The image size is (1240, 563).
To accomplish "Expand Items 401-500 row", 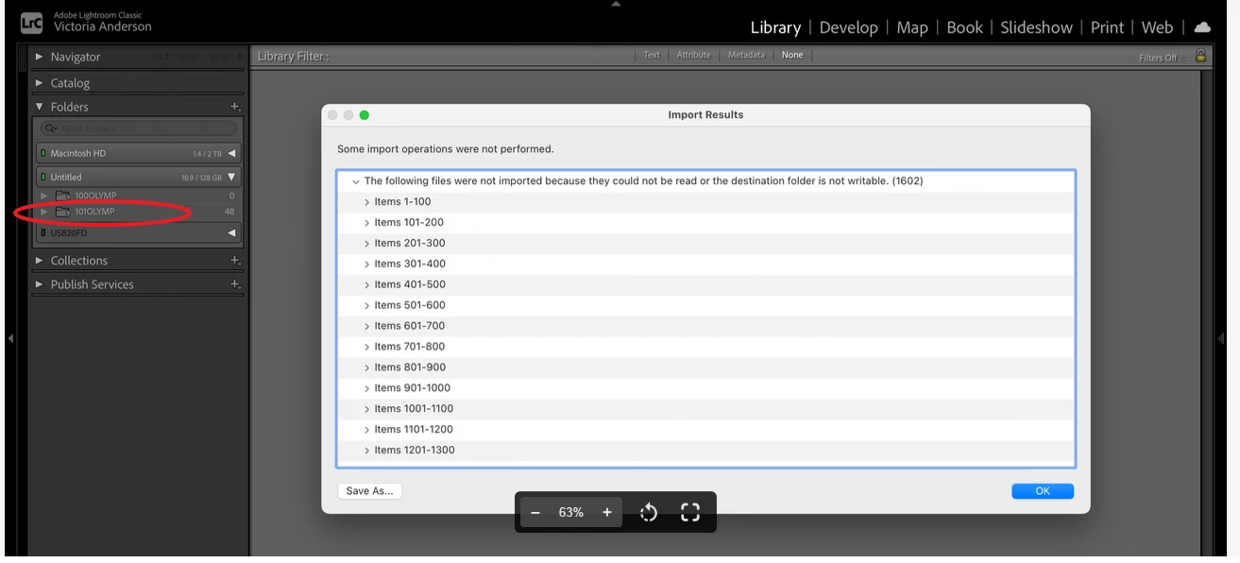I will [367, 285].
